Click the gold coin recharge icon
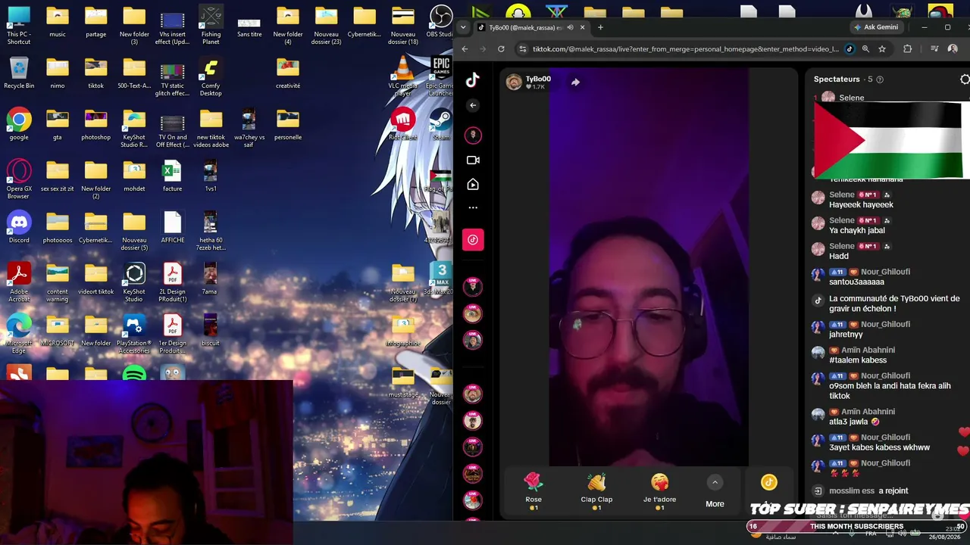This screenshot has width=970, height=545. click(769, 482)
